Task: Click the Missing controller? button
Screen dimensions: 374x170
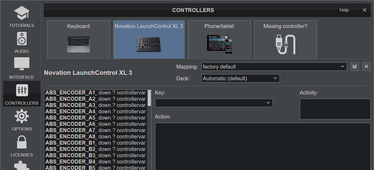Action: (x=285, y=39)
